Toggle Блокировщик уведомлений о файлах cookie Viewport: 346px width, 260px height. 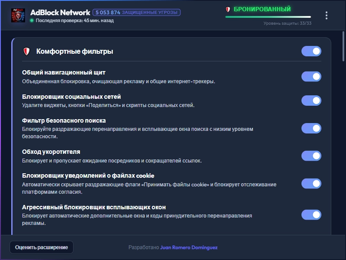point(311,183)
